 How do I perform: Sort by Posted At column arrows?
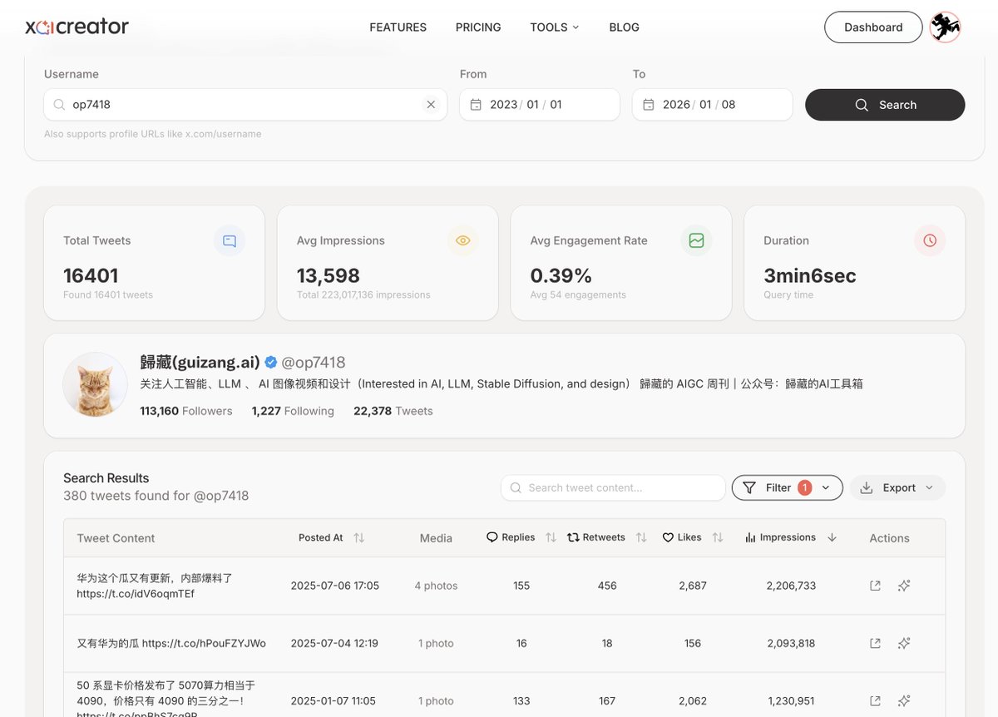[x=359, y=538]
